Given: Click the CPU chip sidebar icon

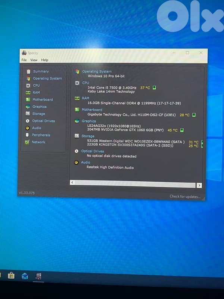Looking at the screenshot, I should pos(28,86).
